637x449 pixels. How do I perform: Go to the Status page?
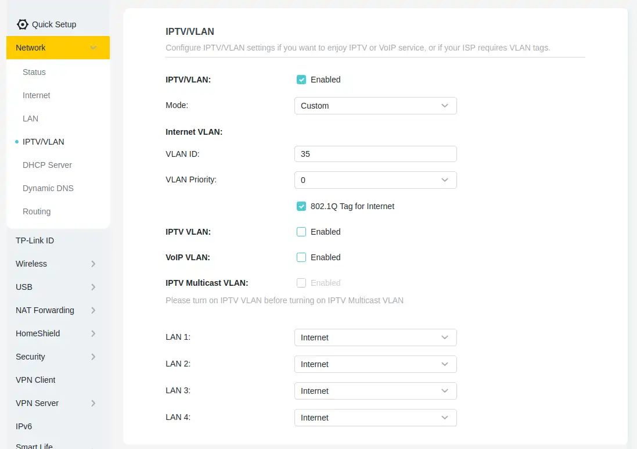[34, 72]
